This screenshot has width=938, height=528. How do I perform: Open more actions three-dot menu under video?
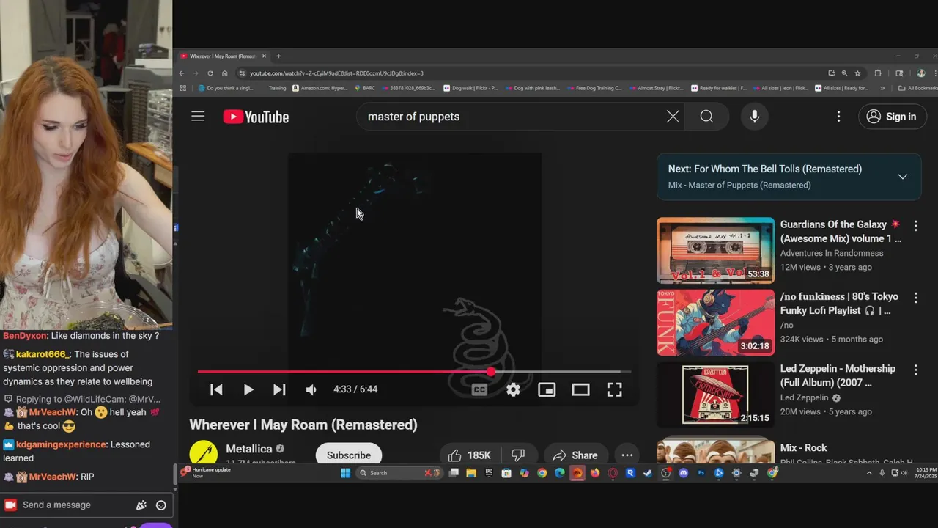coord(627,455)
